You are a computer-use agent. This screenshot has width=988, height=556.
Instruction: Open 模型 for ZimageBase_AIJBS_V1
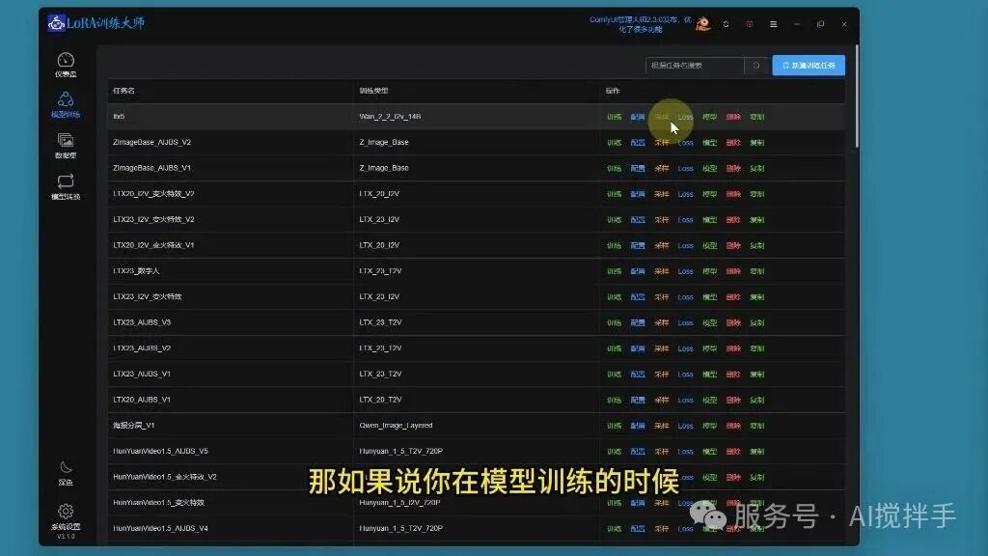coord(709,168)
